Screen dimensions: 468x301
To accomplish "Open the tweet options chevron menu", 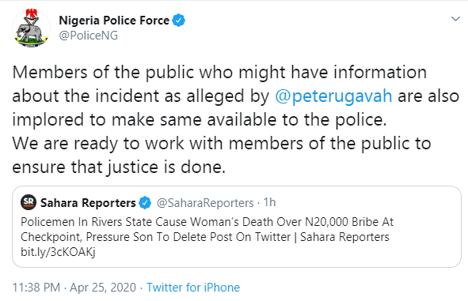I will [455, 19].
